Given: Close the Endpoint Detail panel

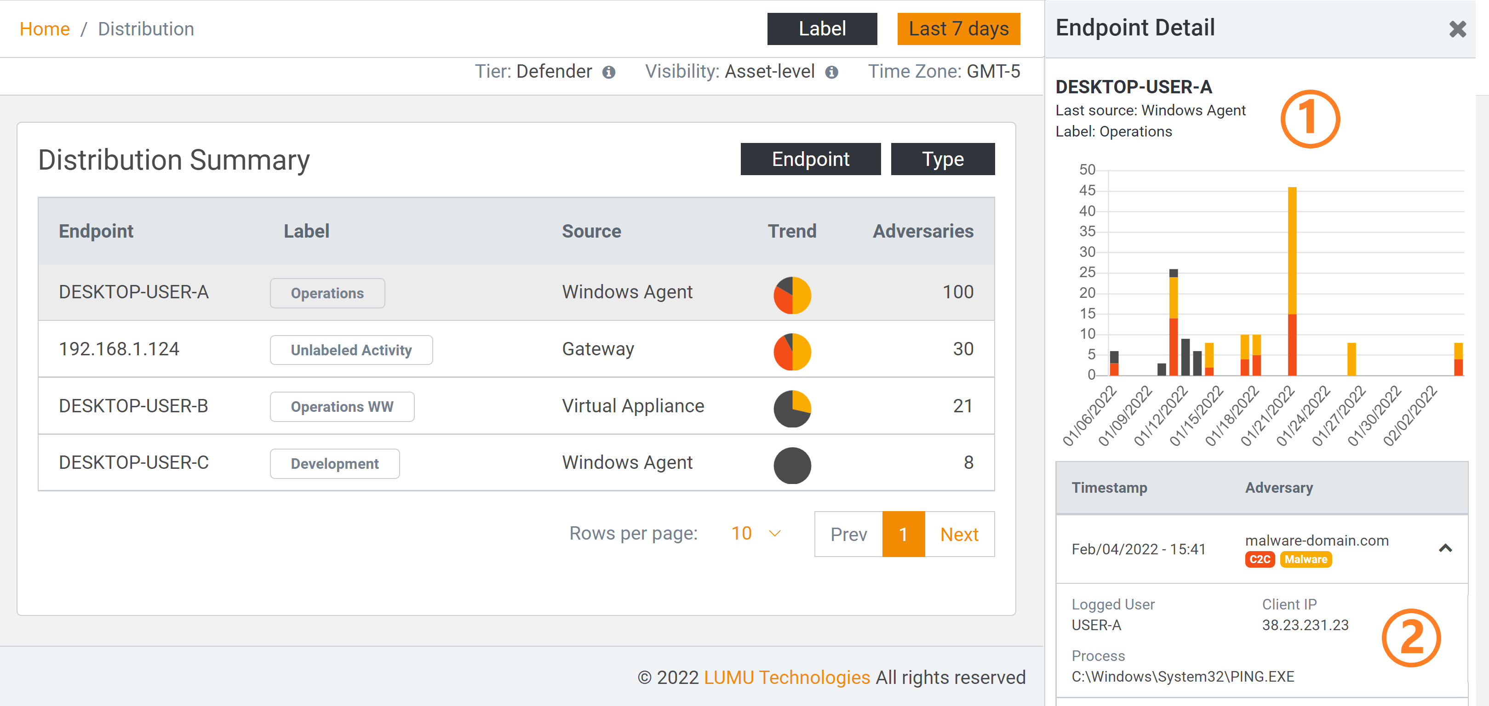Looking at the screenshot, I should [x=1457, y=29].
